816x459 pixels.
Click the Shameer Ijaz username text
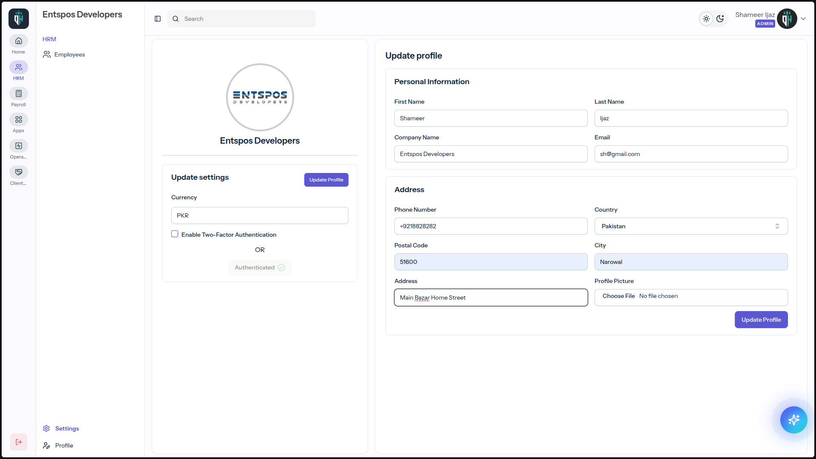click(755, 15)
